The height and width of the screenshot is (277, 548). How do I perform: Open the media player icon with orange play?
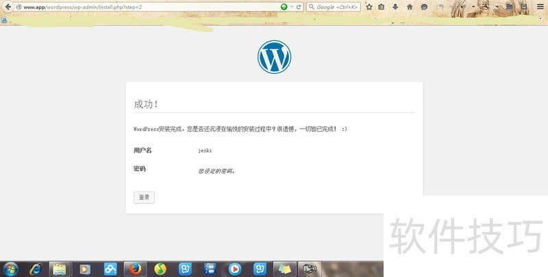tap(85, 269)
